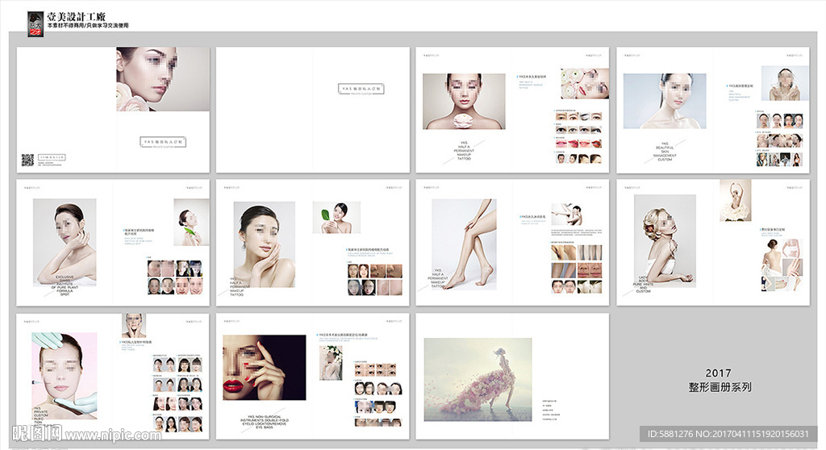Click the YKS badge on the cover page
Image resolution: width=826 pixels, height=450 pixels.
pos(165,141)
